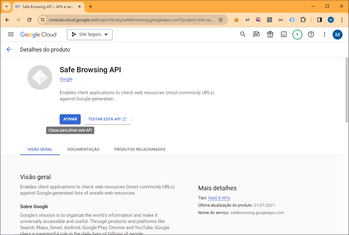Click the Detalhes do produto title

point(45,50)
